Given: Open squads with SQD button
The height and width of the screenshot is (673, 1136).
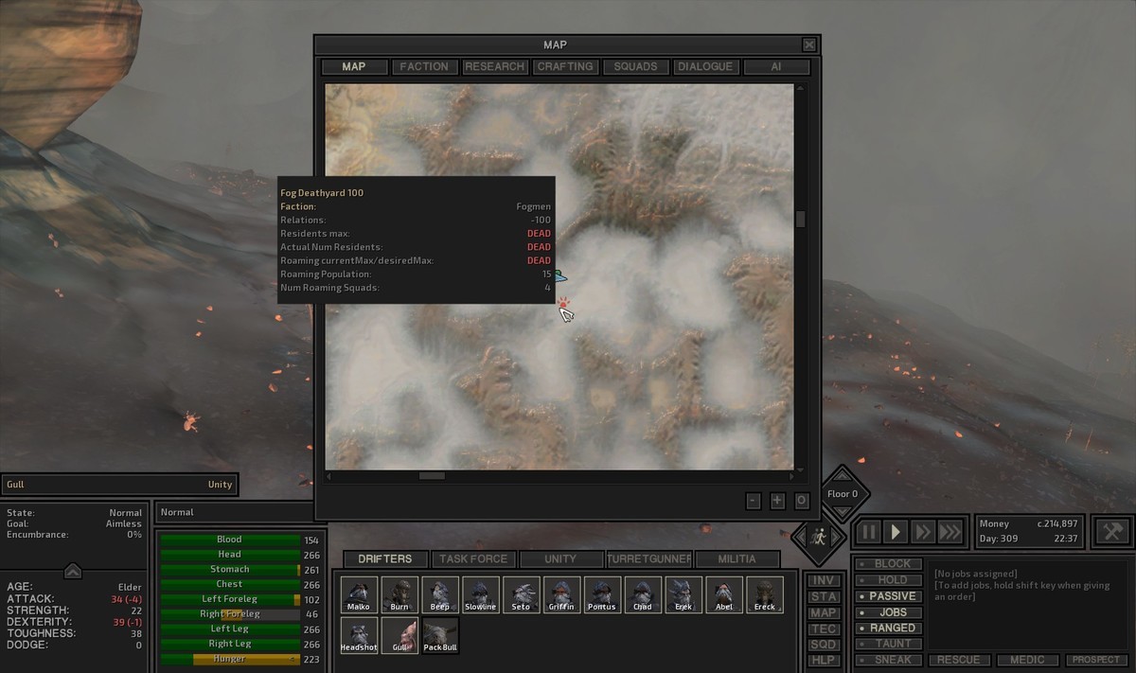Looking at the screenshot, I should 824,645.
